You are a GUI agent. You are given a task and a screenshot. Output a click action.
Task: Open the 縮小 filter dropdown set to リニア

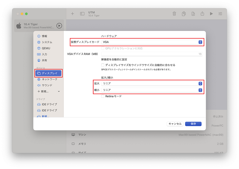[x=152, y=90]
